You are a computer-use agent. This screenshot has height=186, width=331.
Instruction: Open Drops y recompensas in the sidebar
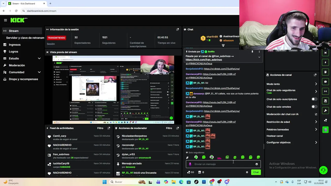(23, 79)
